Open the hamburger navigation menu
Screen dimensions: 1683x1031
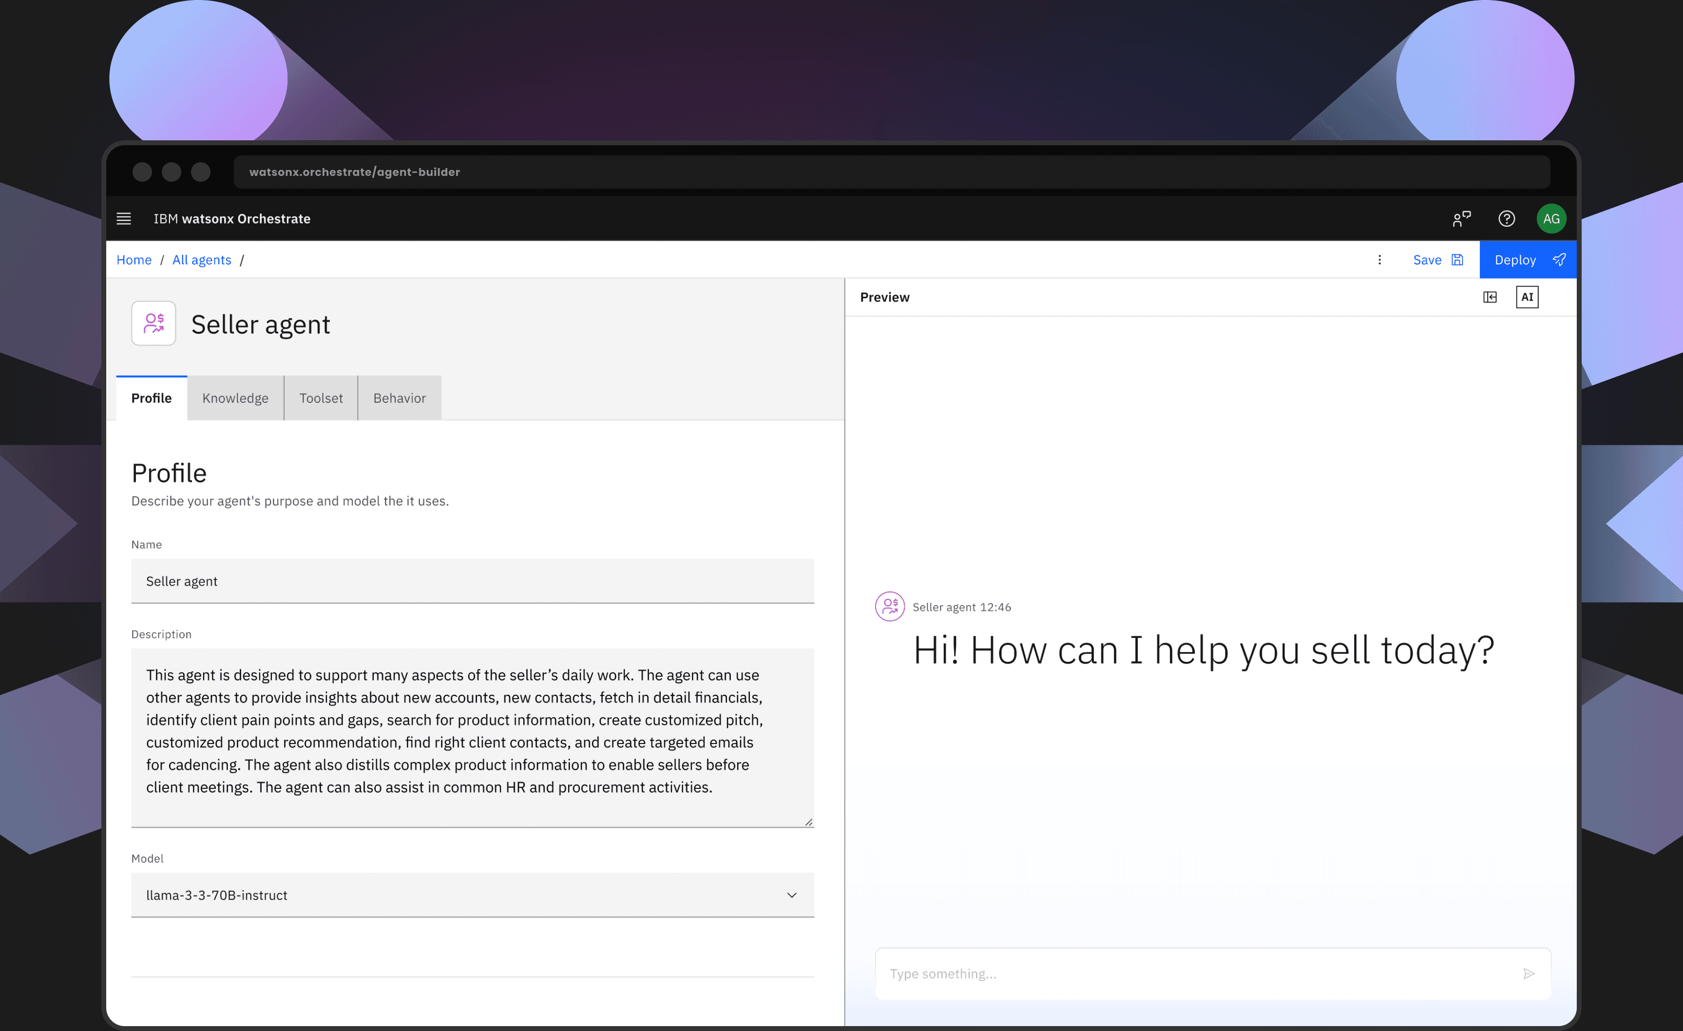(124, 218)
